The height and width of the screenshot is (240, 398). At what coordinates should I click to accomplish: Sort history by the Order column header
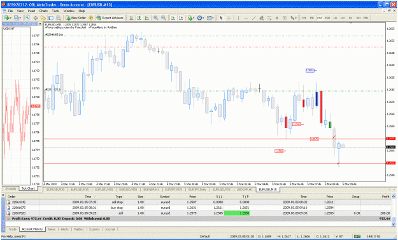[11, 197]
